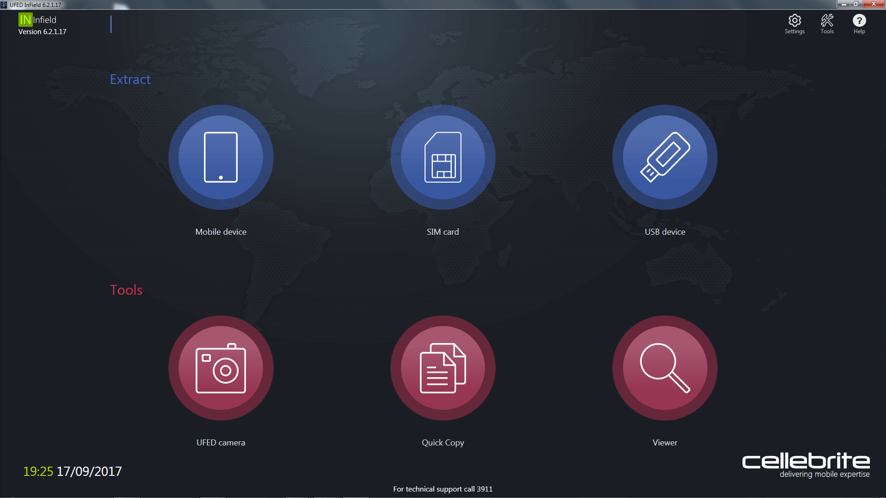Image resolution: width=886 pixels, height=498 pixels.
Task: Open the Quick Copy tool
Action: pos(443,368)
